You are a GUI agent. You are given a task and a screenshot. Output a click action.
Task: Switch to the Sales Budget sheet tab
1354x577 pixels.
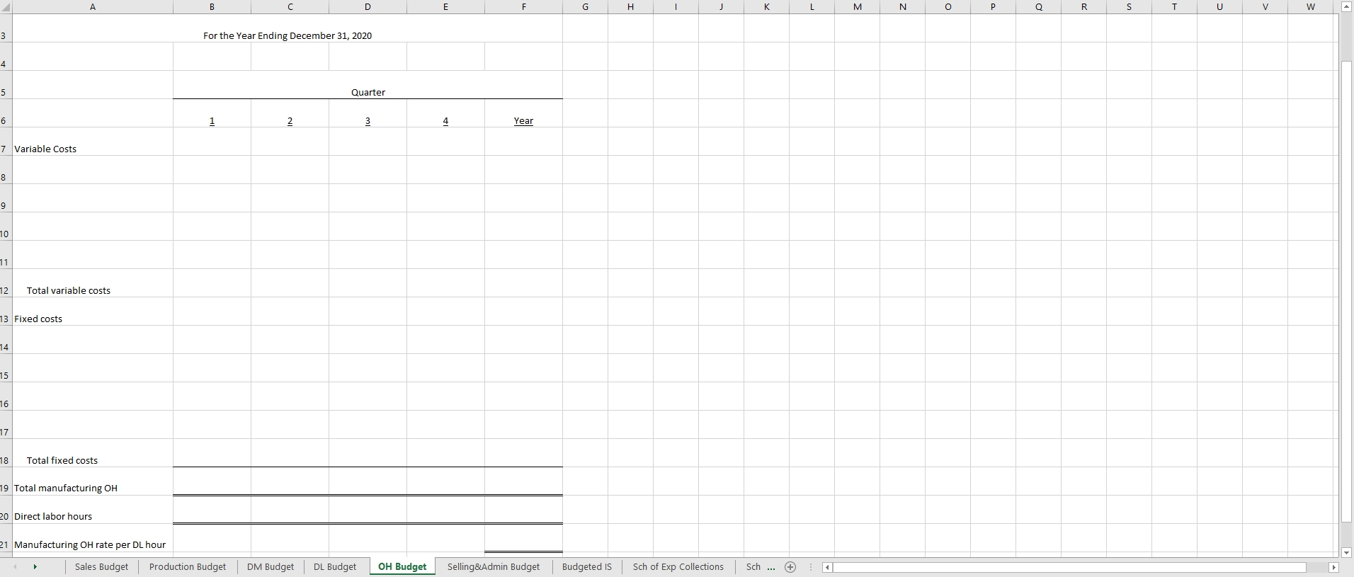[x=101, y=566]
